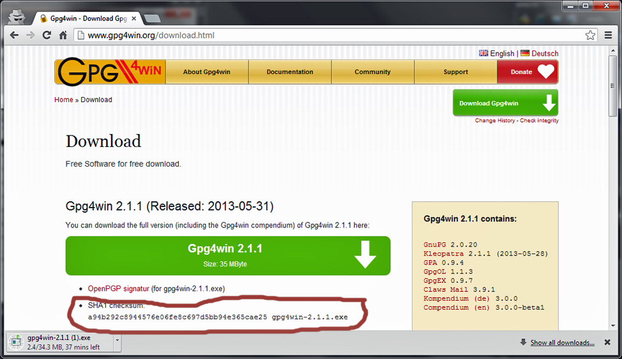Open the GPA component link
The height and width of the screenshot is (359, 622).
(430, 263)
